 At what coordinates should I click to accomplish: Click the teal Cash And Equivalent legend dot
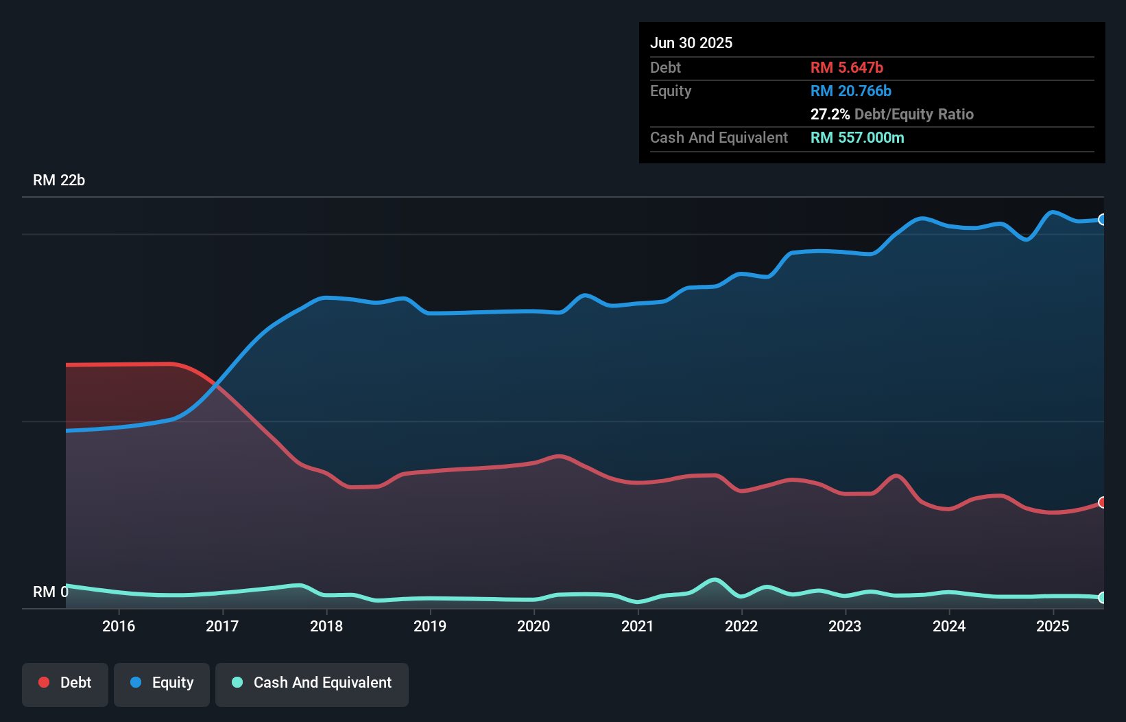click(x=236, y=682)
